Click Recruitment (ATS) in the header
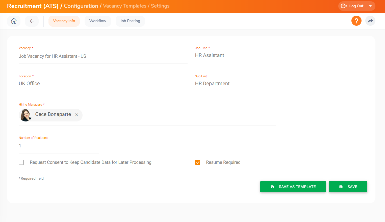 coord(33,6)
